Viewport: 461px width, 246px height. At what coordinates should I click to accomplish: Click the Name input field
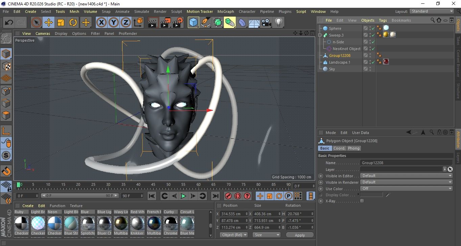pyautogui.click(x=406, y=163)
